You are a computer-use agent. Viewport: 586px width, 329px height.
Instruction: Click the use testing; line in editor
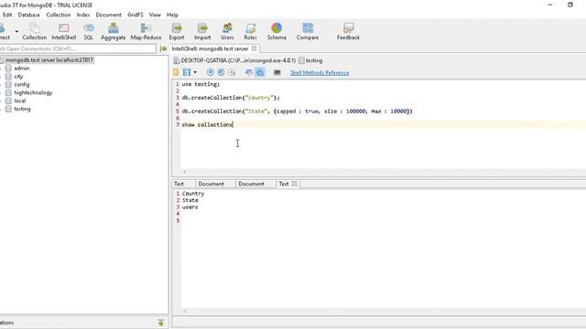point(201,84)
